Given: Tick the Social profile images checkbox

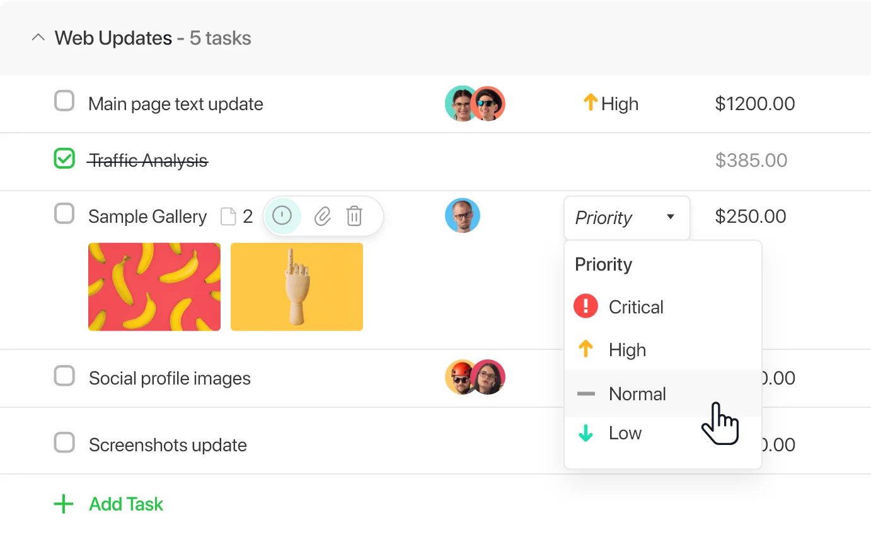Looking at the screenshot, I should [x=64, y=376].
